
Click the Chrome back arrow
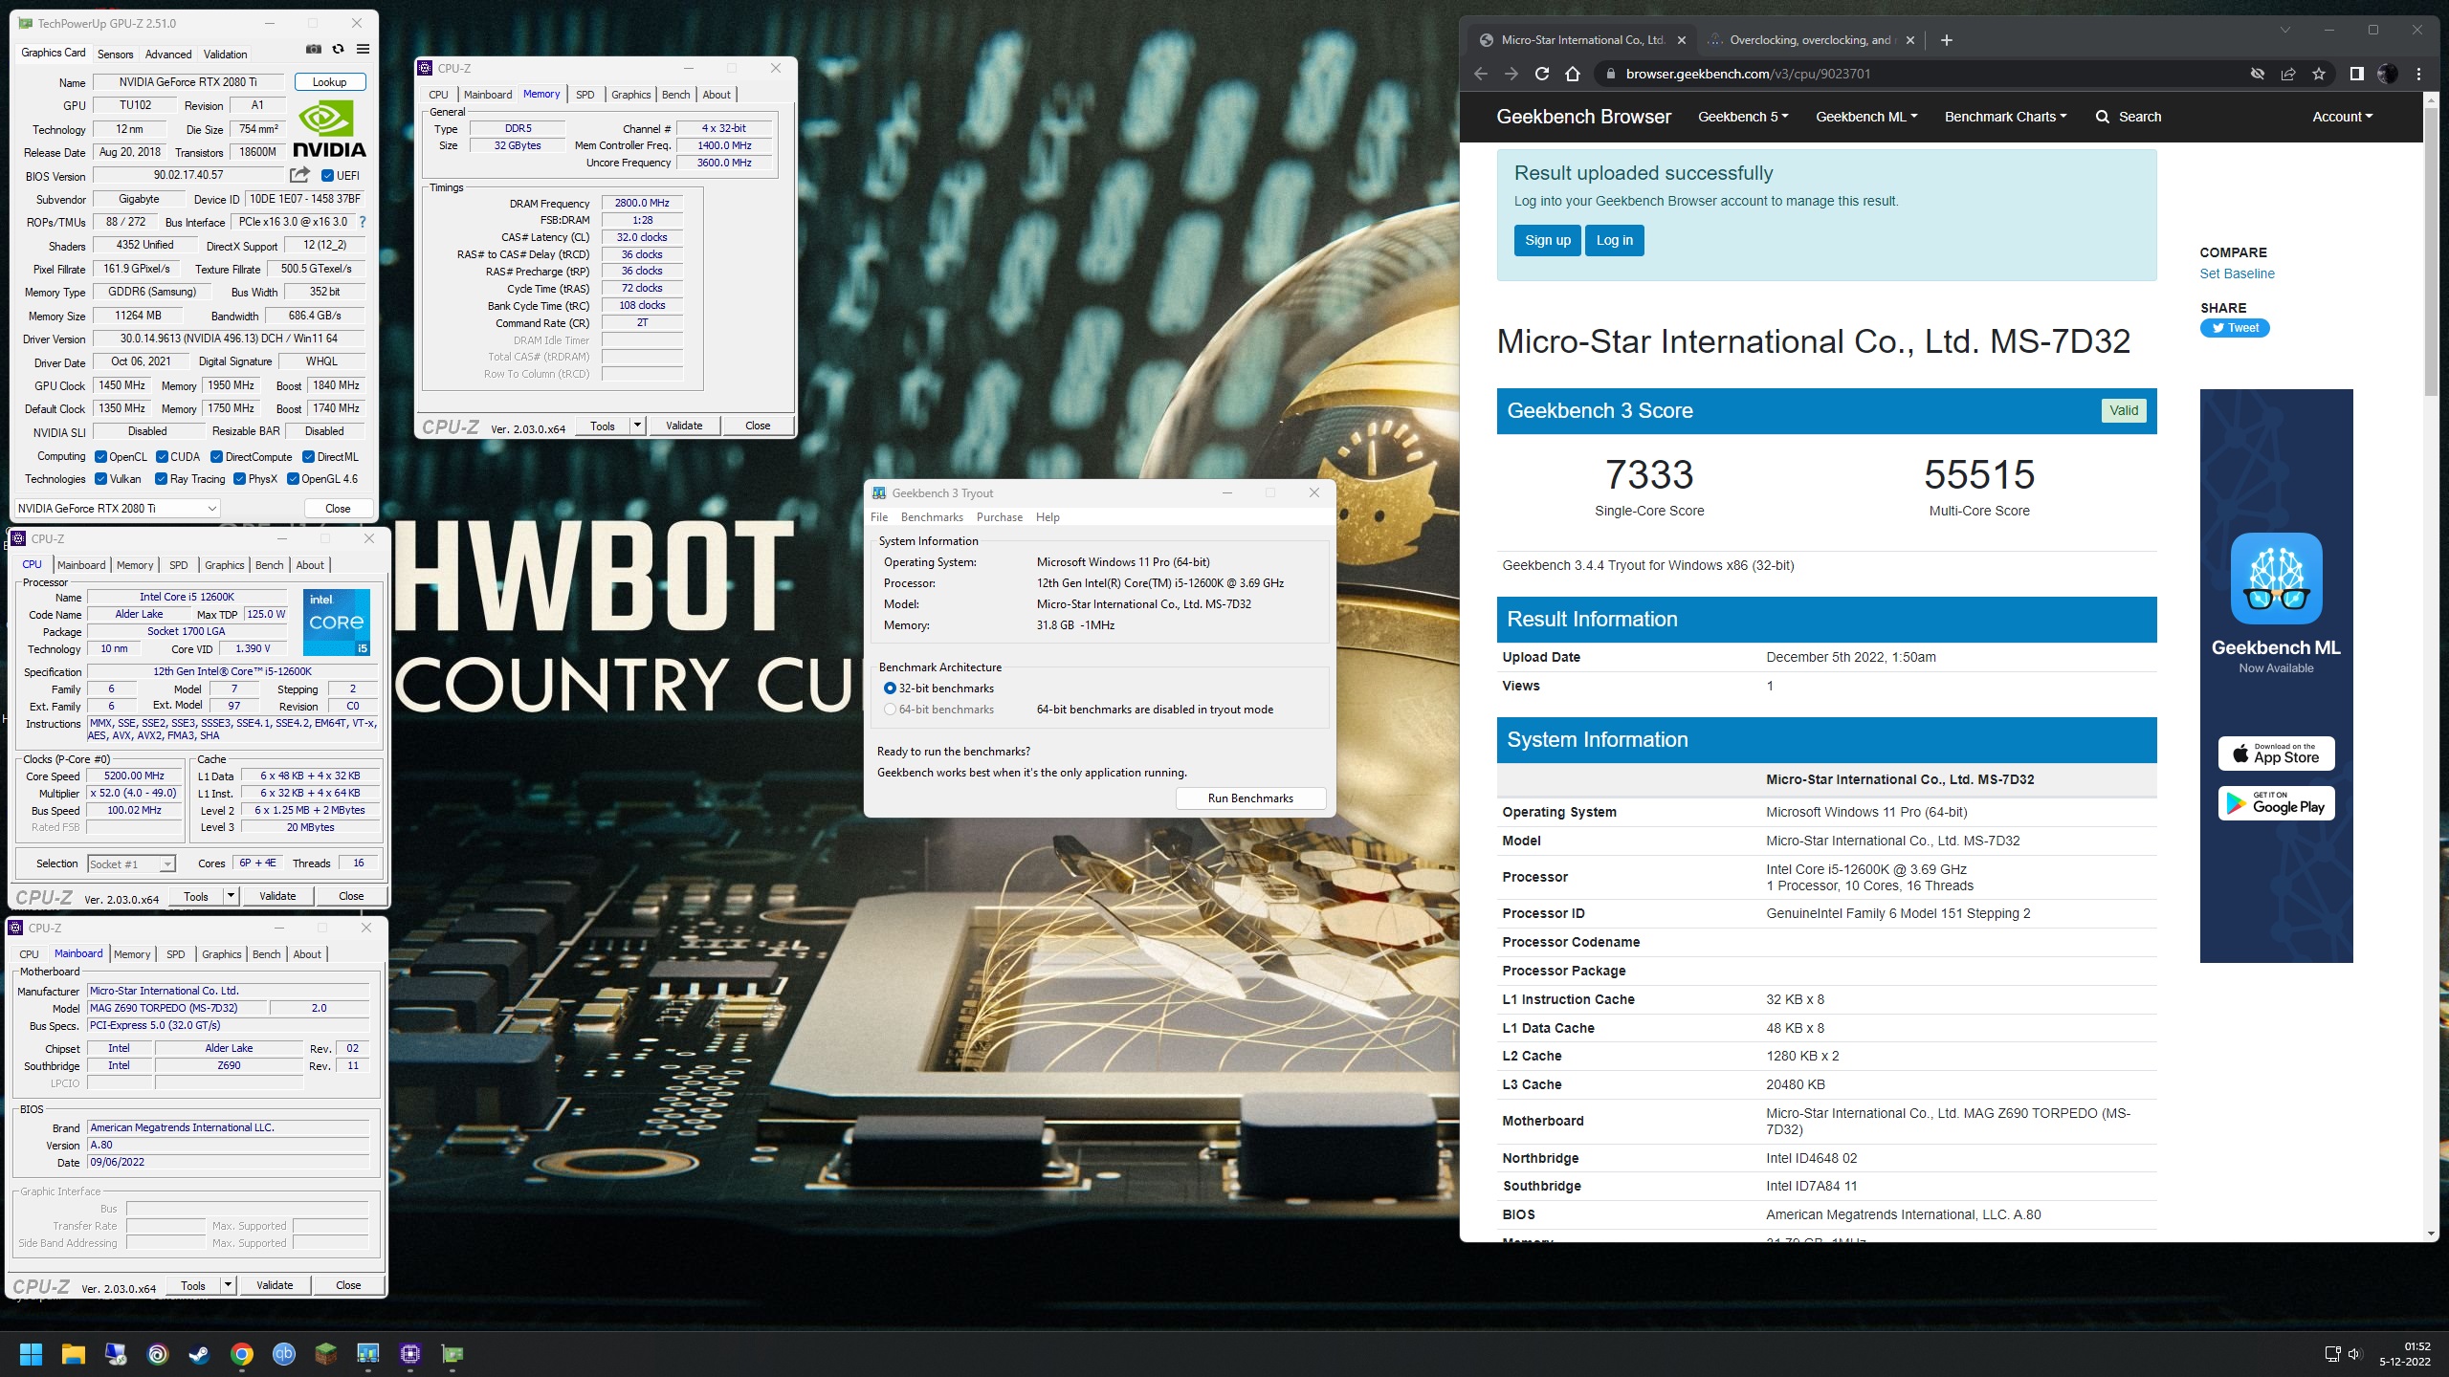(1481, 74)
